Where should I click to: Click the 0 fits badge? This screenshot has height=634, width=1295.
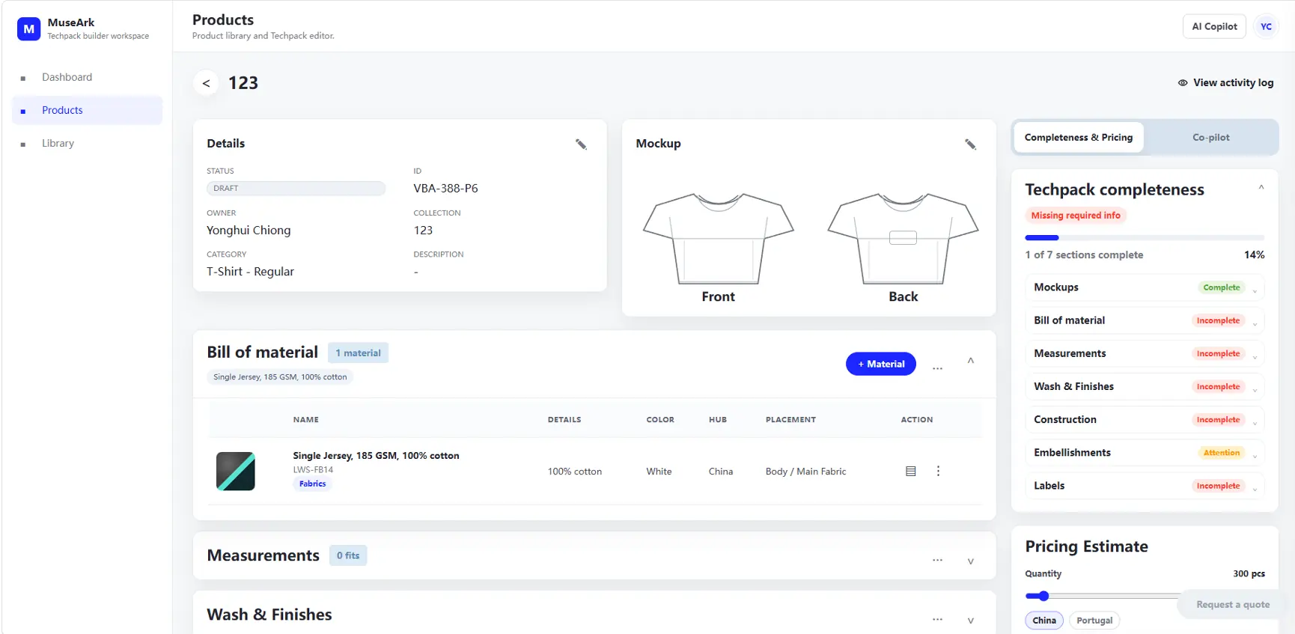coord(348,555)
